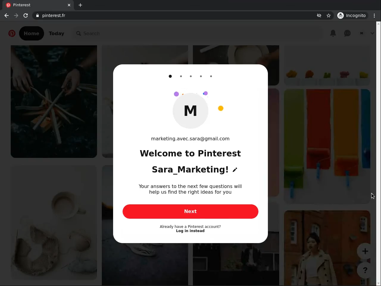Switch to the Home tab
This screenshot has height=286, width=381.
tap(32, 33)
